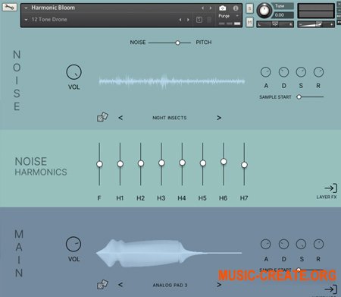This screenshot has width=341, height=297.
Task: Click the H6 harmonic slider handle
Action: pos(224,162)
